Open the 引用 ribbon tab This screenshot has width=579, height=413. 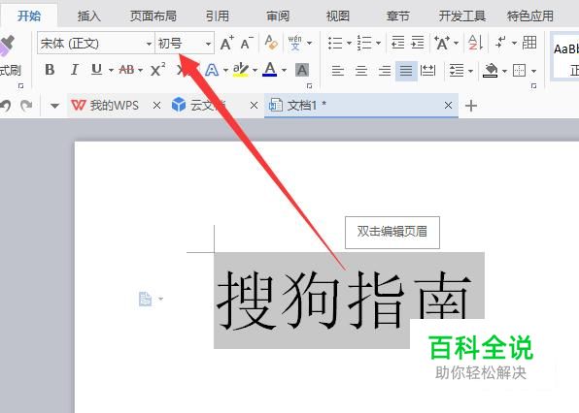click(x=218, y=16)
